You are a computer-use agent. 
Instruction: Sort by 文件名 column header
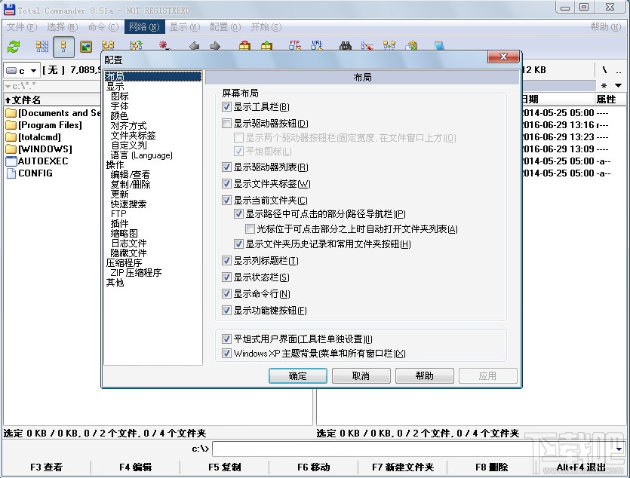52,100
